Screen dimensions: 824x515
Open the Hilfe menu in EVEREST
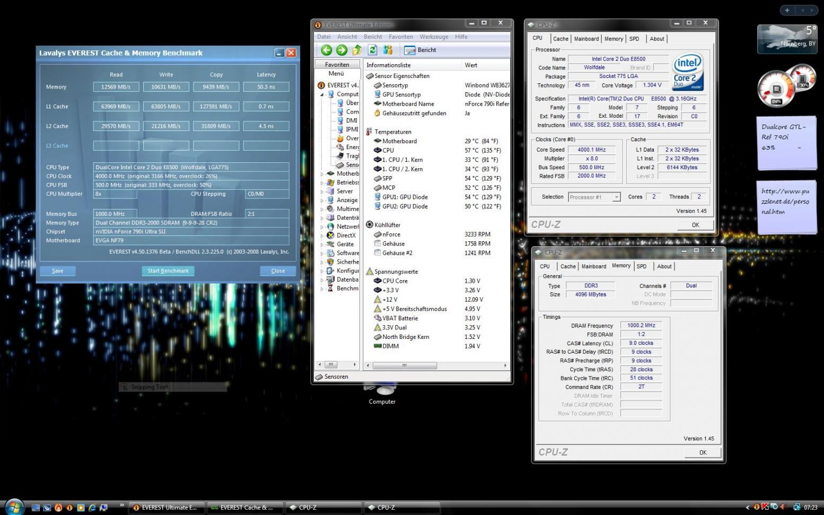[x=461, y=37]
